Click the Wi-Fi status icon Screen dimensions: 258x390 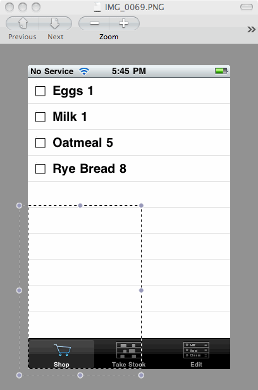coord(84,72)
